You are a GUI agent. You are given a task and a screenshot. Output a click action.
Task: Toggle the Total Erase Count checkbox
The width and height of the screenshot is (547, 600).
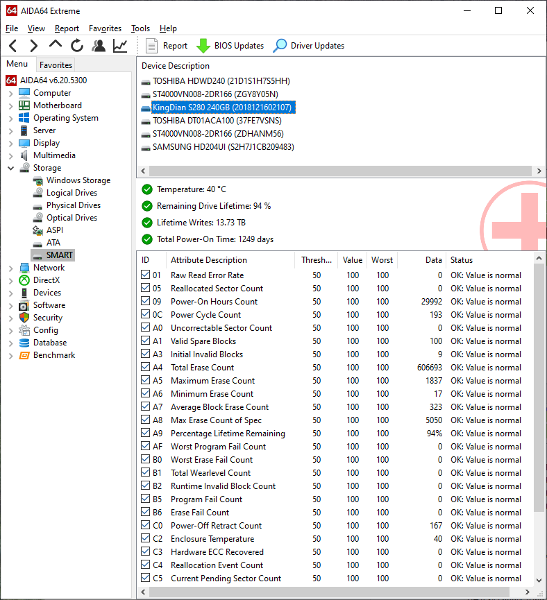[x=146, y=367]
